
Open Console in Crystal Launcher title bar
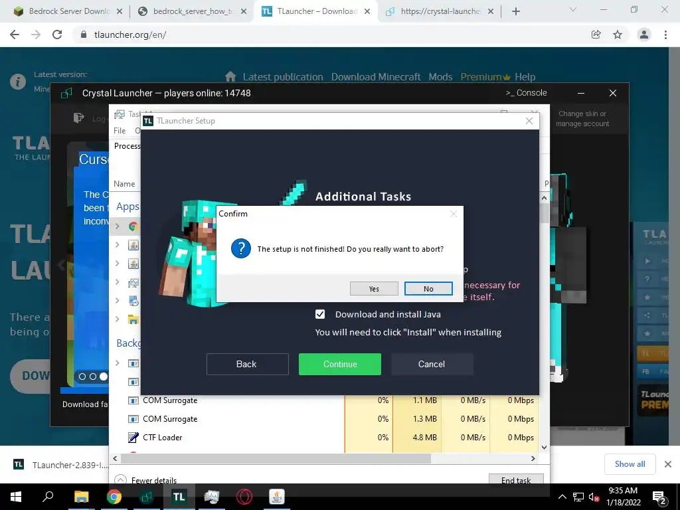(526, 93)
